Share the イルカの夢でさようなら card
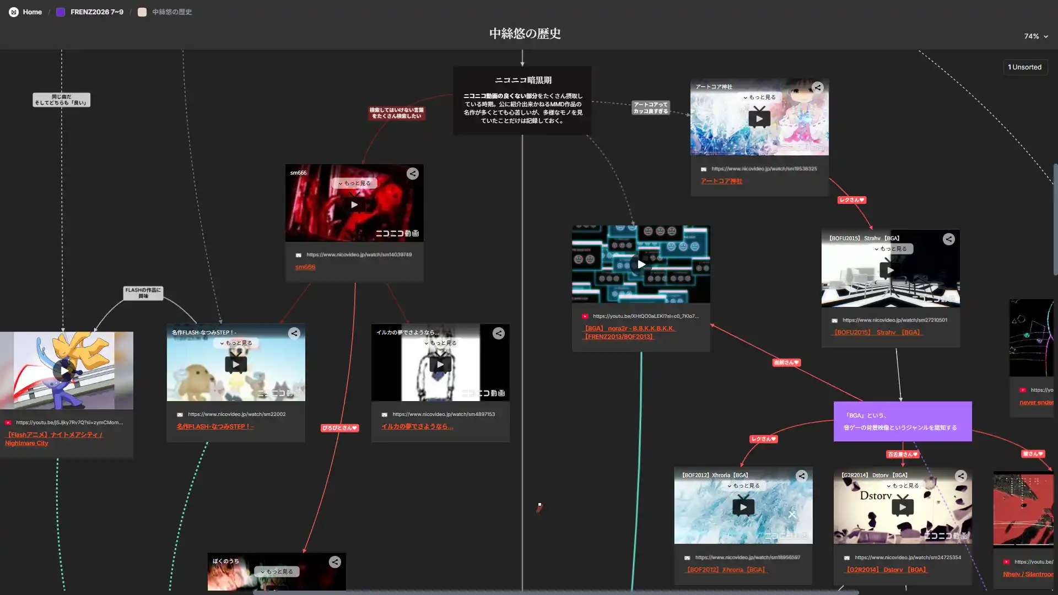Viewport: 1058px width, 595px height. [499, 333]
